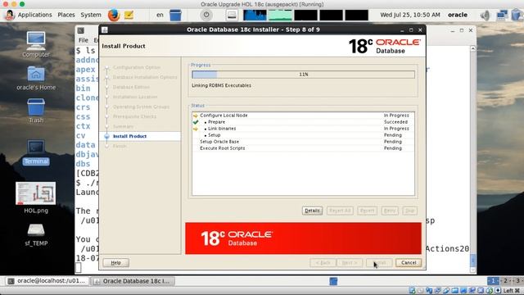Click the Help button in installer

point(116,263)
